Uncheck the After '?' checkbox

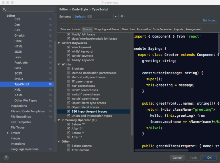point(68,128)
